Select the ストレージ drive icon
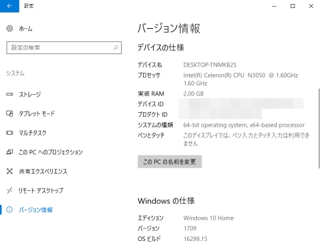The height and width of the screenshot is (245, 320). click(9, 94)
